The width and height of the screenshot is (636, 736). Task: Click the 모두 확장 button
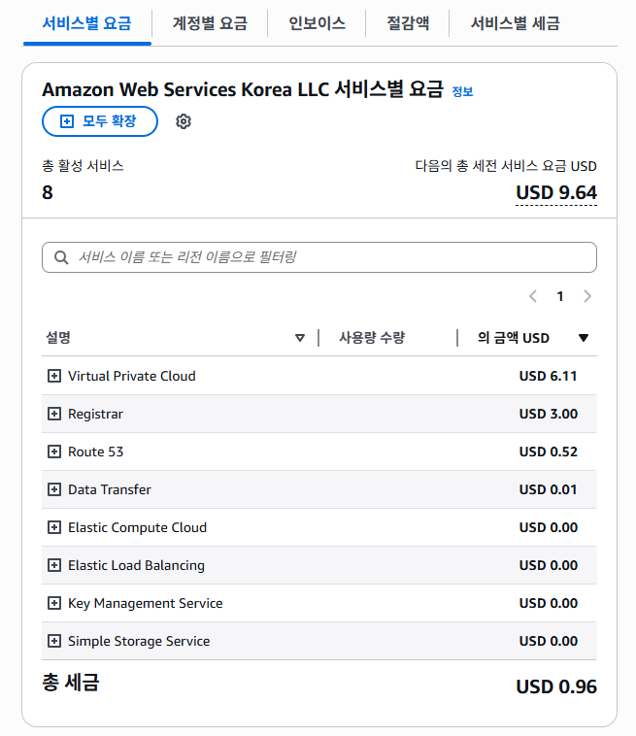pyautogui.click(x=100, y=121)
